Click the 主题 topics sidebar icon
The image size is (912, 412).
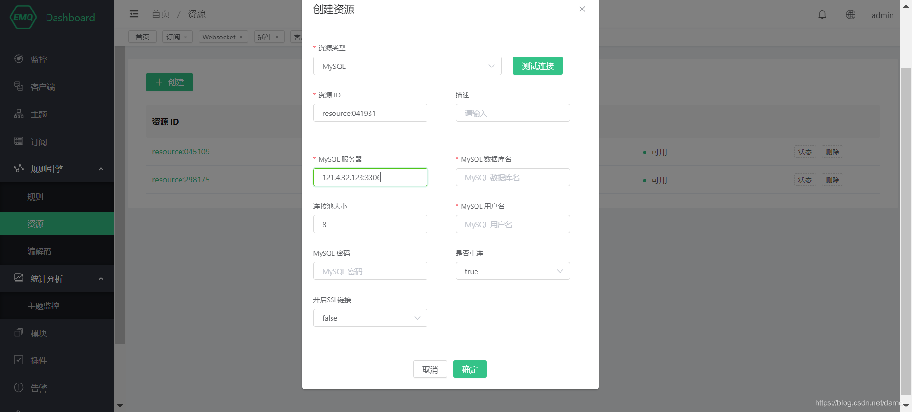pyautogui.click(x=19, y=114)
